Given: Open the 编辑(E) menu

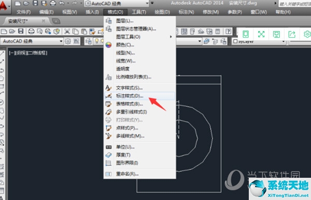Looking at the screenshot, I should click(x=47, y=12).
